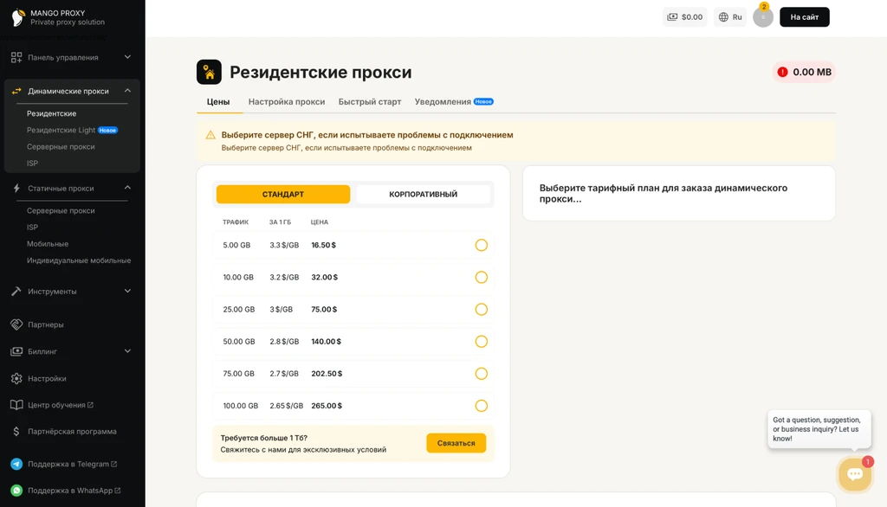
Task: Open the Партнеры link
Action: click(x=46, y=324)
